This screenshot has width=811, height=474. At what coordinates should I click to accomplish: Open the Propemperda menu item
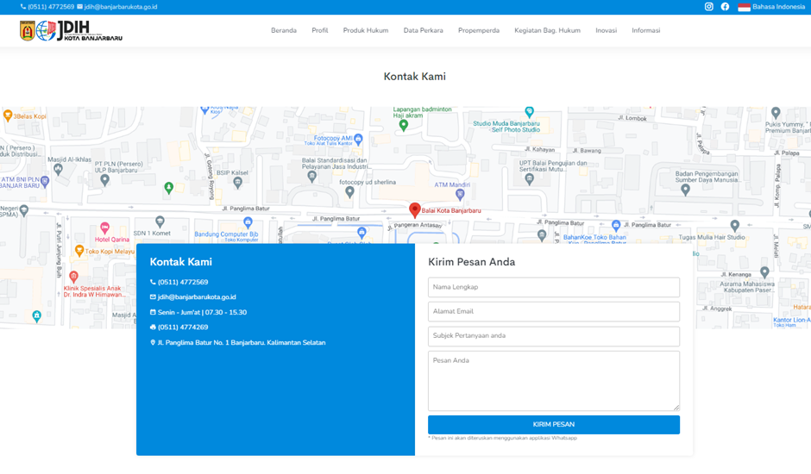(479, 30)
